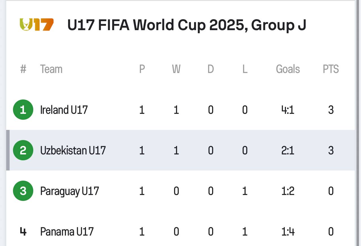Screen dimensions: 361x246
Task: Open the Uzbekistan U17 team link
Action: click(73, 150)
